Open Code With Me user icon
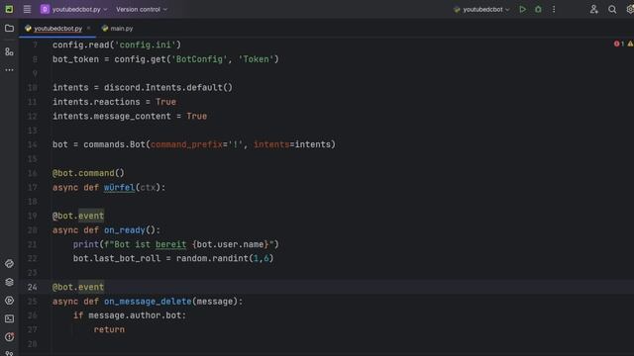The height and width of the screenshot is (356, 634). coord(593,9)
